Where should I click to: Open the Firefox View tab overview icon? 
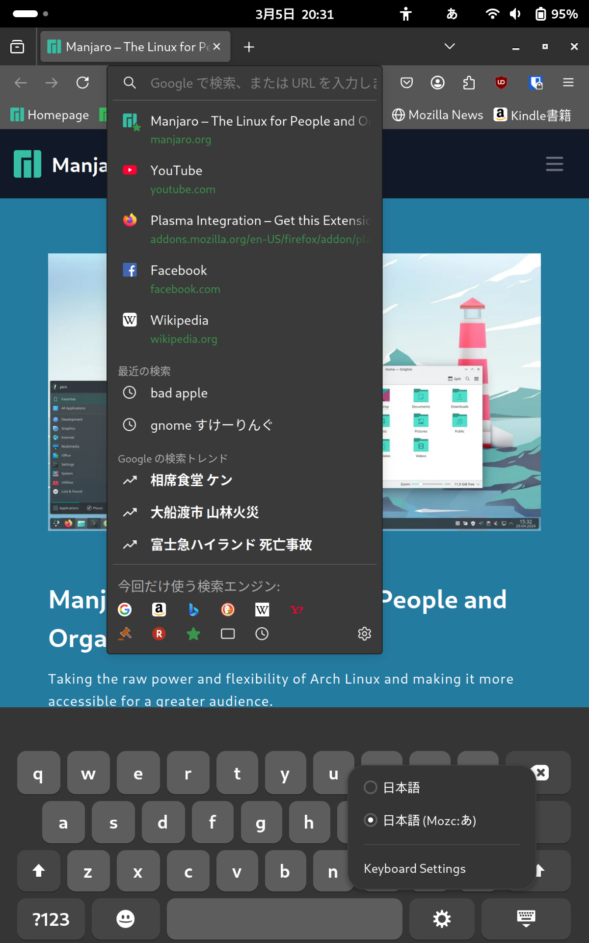click(x=17, y=47)
